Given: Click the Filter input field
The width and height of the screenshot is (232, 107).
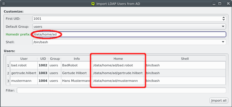Looking at the screenshot, I should tap(121, 90).
